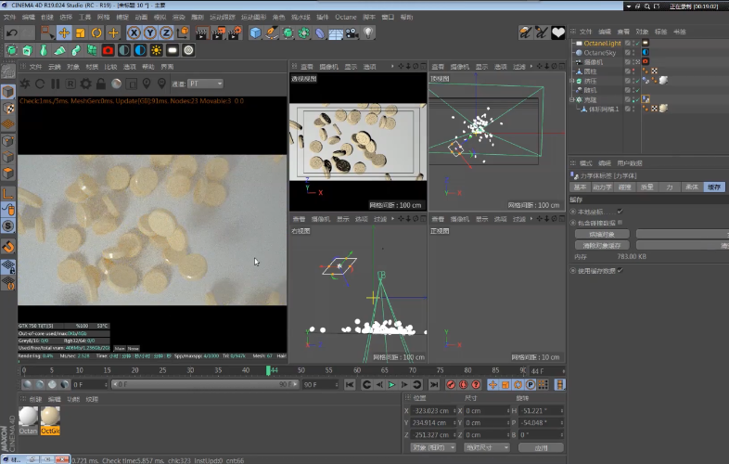Click the '应用' apply button
The image size is (729, 464).
(540, 447)
